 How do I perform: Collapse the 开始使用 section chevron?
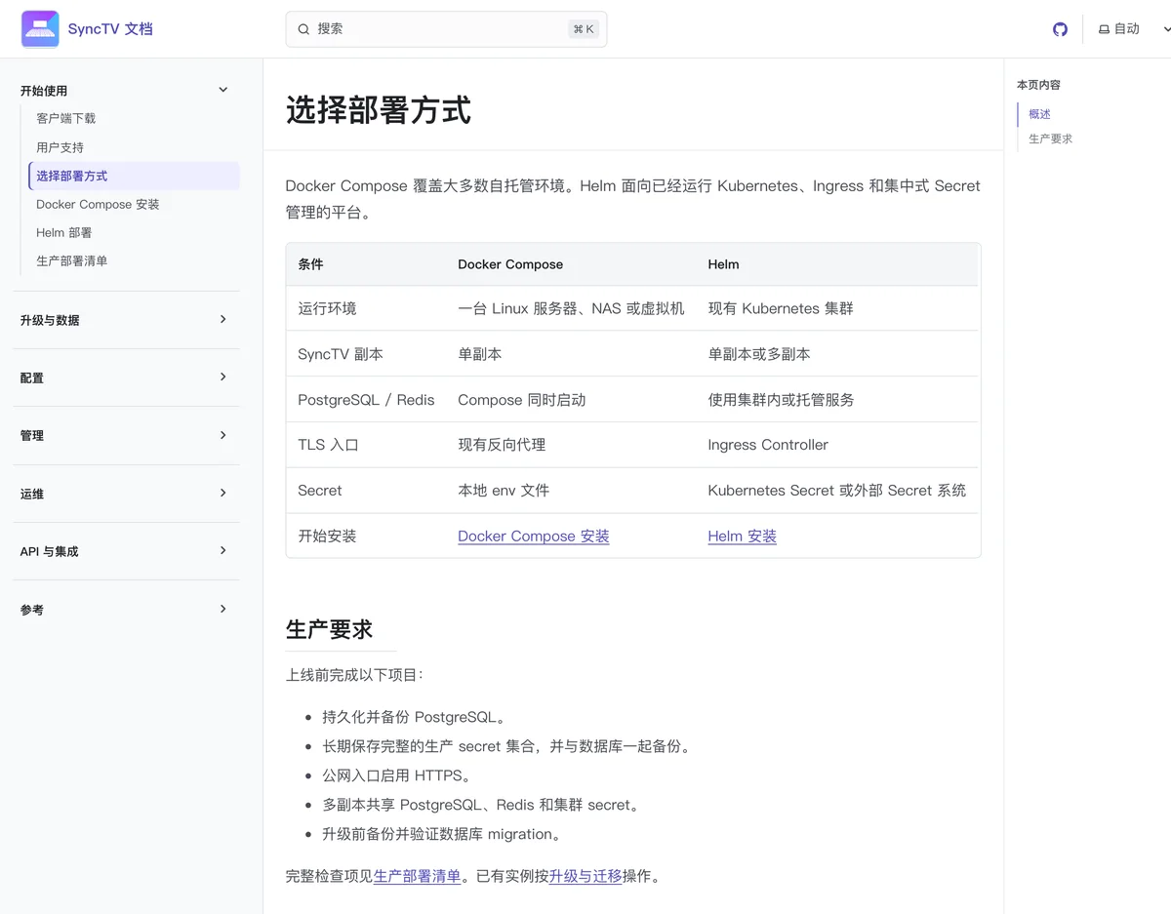[222, 90]
